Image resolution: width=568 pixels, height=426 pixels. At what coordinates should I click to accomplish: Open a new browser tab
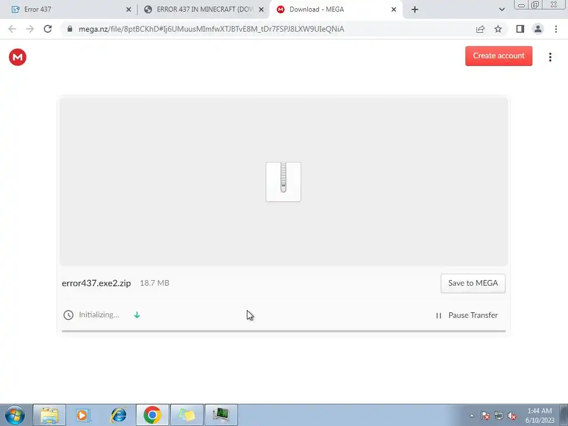coord(415,10)
